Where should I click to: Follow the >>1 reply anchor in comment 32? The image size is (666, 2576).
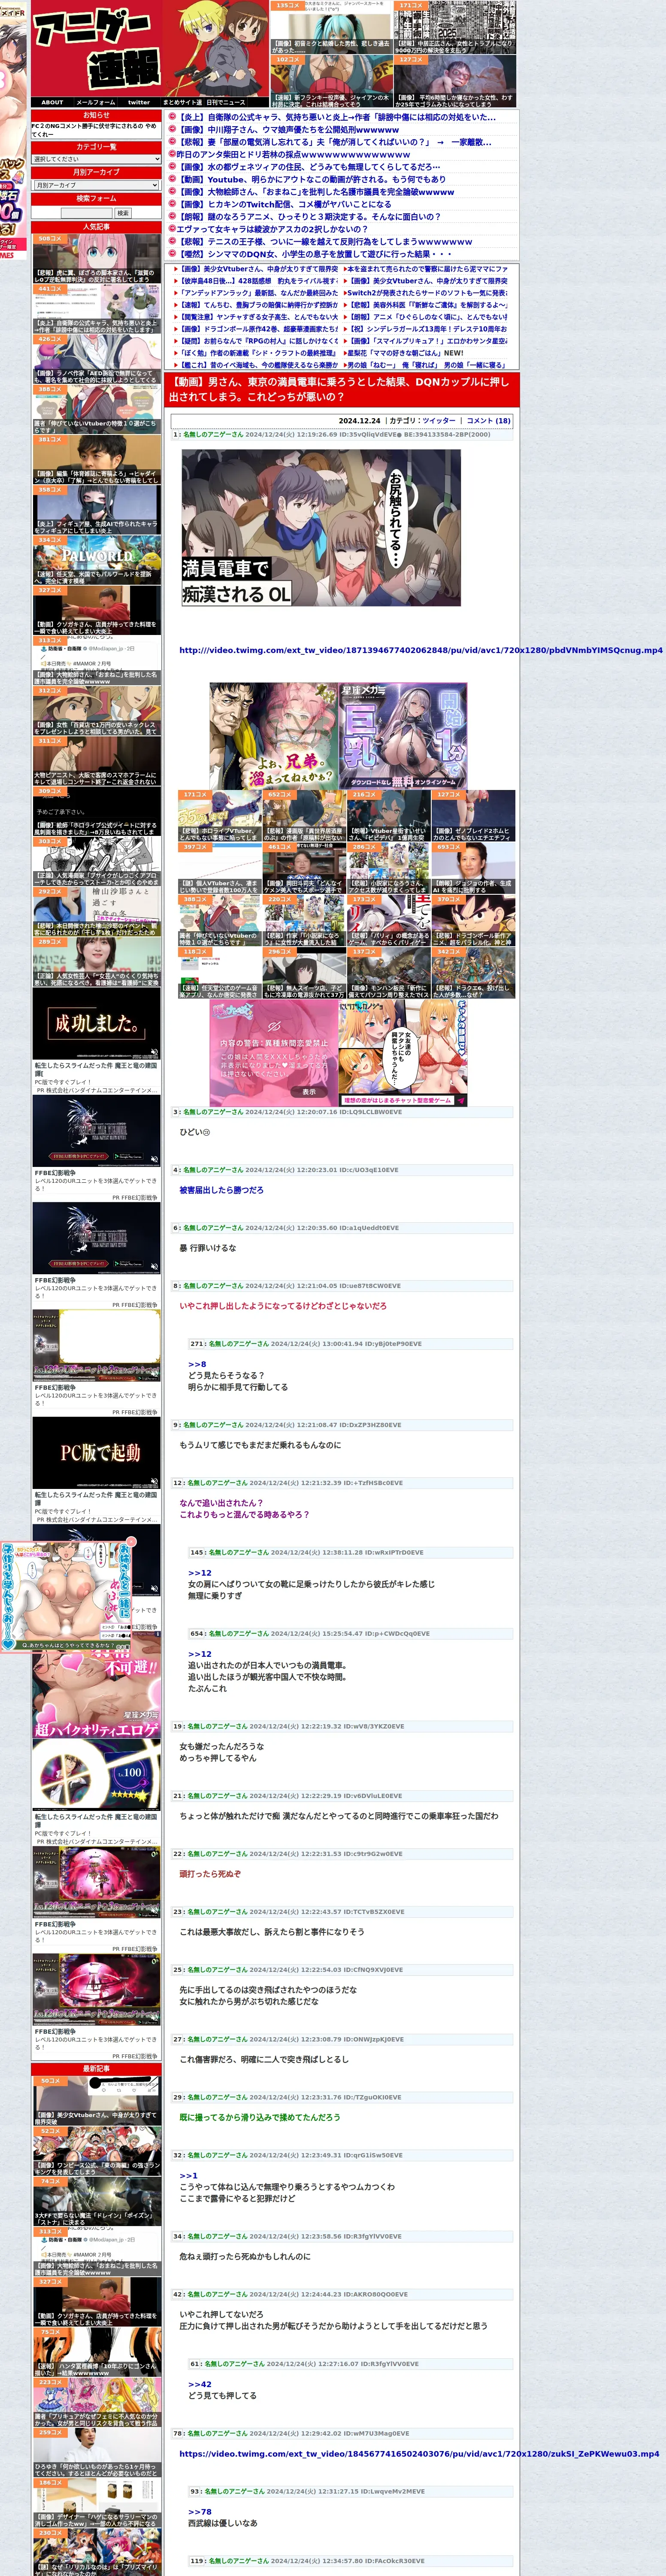click(188, 2176)
